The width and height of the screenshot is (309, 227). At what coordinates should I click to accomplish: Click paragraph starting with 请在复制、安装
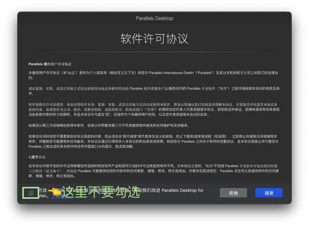point(154,91)
